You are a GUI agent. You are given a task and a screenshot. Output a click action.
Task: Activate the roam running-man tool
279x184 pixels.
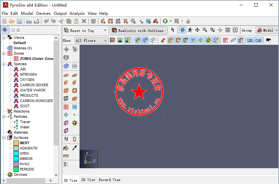(x=190, y=30)
